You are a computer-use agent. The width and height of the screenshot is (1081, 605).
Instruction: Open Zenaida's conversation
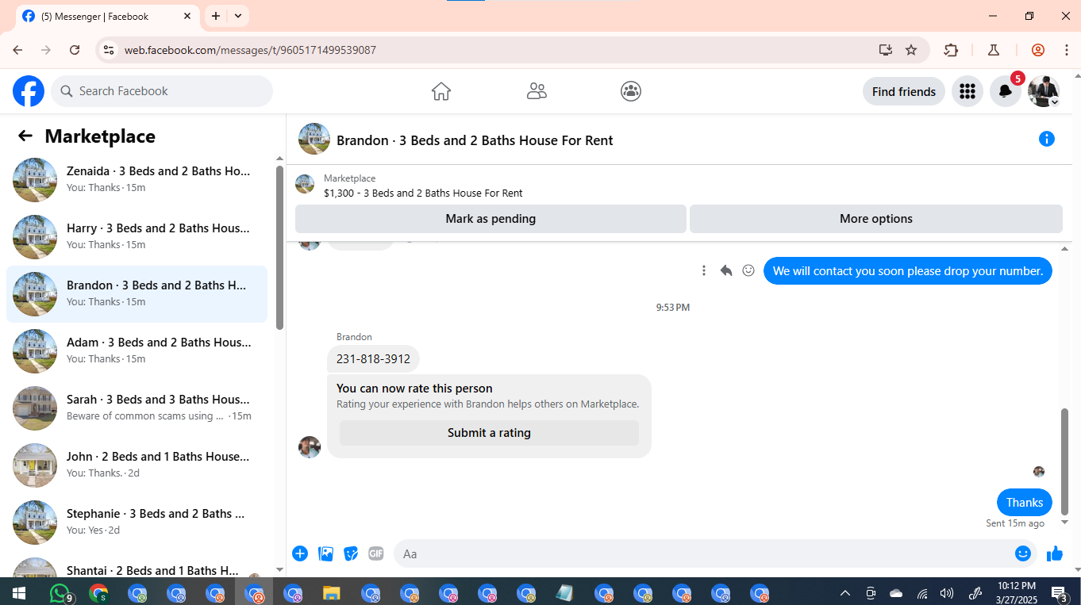[137, 180]
